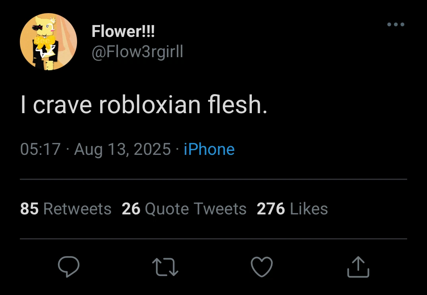This screenshot has width=427, height=295.
Task: Click the "Likes" label text
Action: pyautogui.click(x=309, y=209)
